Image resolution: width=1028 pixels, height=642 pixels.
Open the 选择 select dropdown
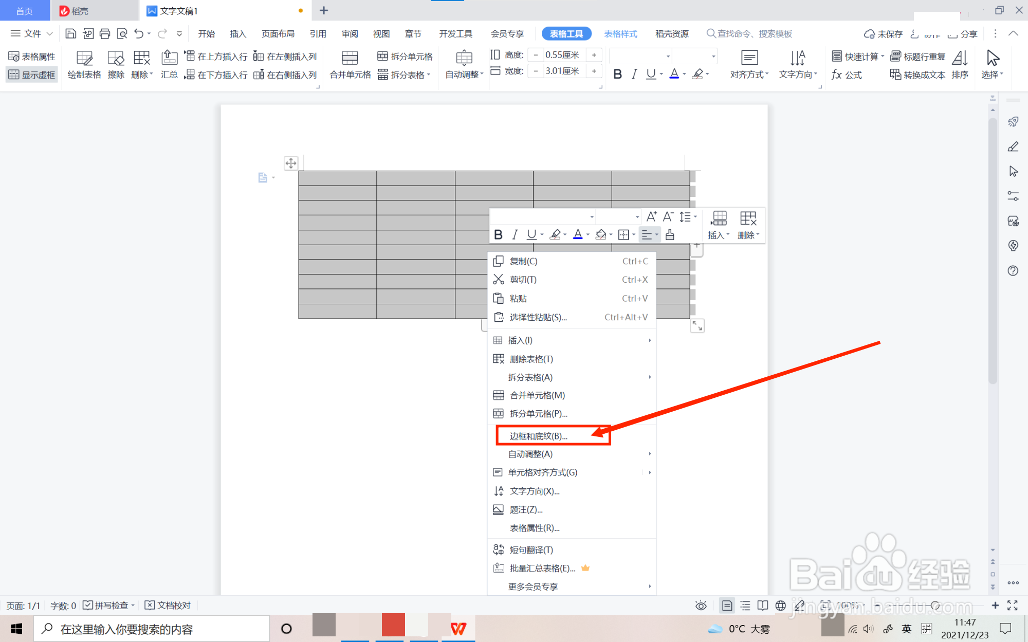[x=993, y=65]
